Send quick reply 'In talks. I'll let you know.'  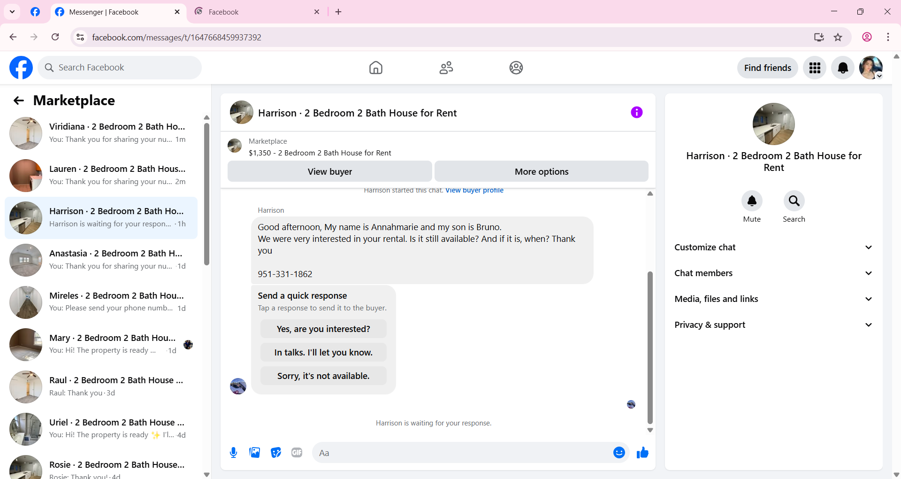pos(323,353)
